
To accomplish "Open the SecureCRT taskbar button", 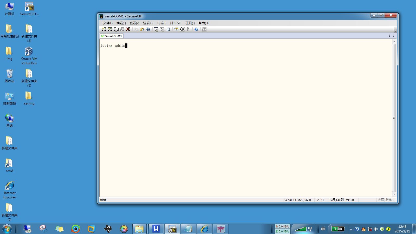I will [x=172, y=229].
